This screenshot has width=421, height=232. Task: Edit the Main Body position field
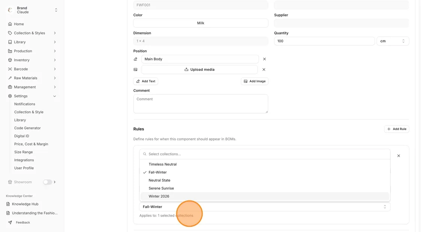(x=200, y=59)
